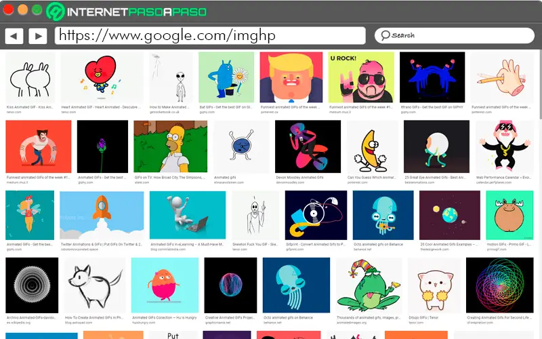Click 'Twitter Animations & GIFs' caption
The width and height of the screenshot is (542, 339).
click(101, 244)
